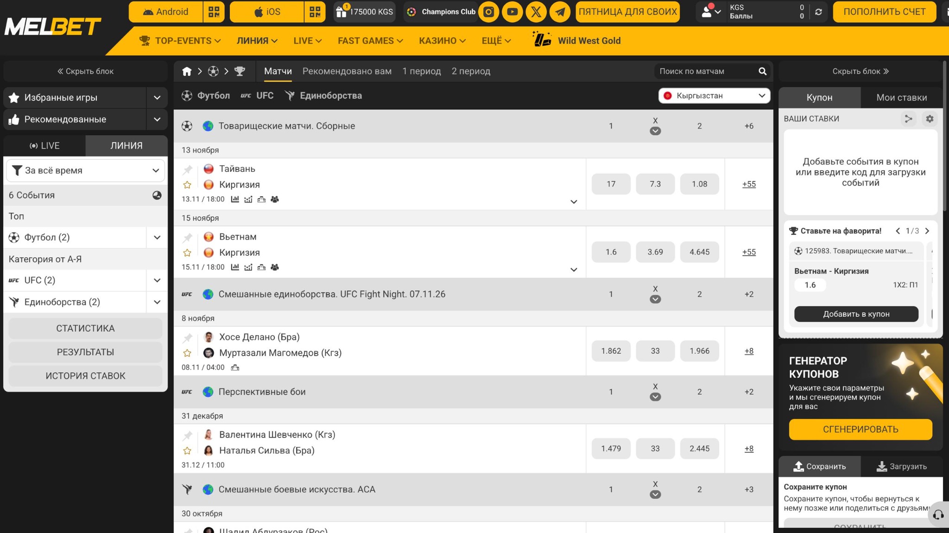Expand the Рекомендованные section
949x533 pixels.
pos(157,119)
